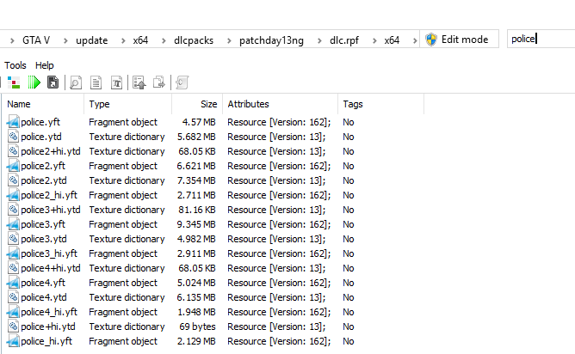Select the police3_hi.yft file name
Screen dimensions: 575x354
[49, 253]
